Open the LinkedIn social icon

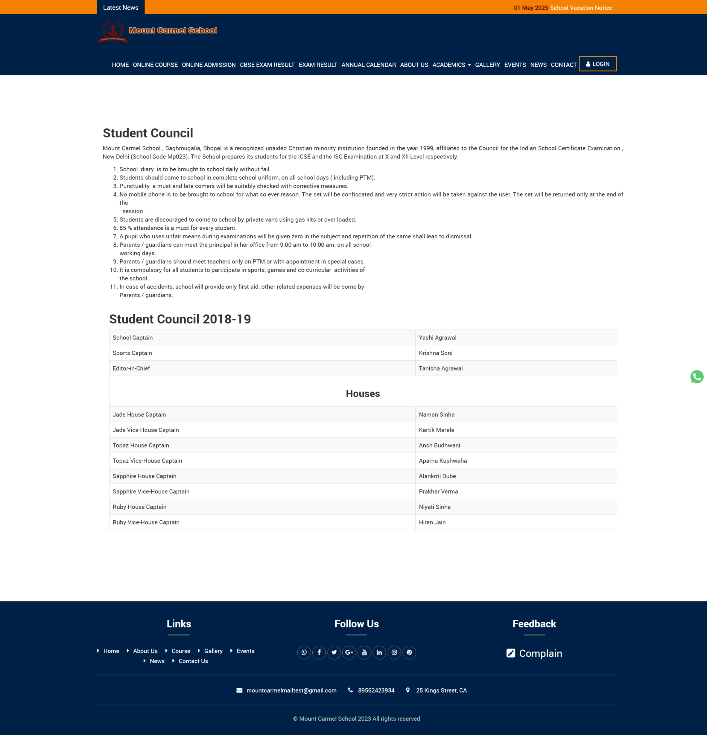click(x=379, y=652)
